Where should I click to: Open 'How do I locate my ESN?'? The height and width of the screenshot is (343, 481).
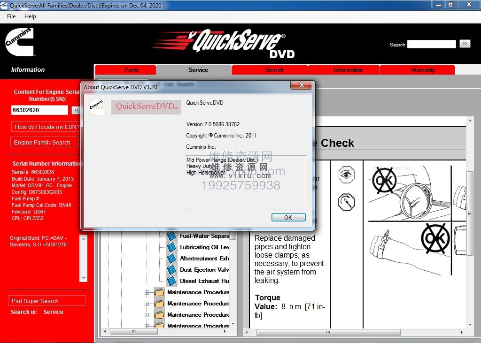point(46,127)
